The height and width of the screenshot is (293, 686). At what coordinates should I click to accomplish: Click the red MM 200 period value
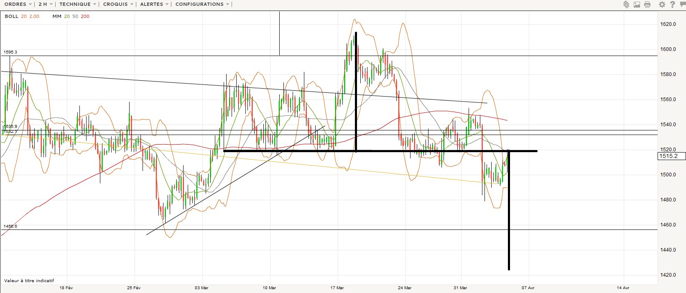click(85, 16)
